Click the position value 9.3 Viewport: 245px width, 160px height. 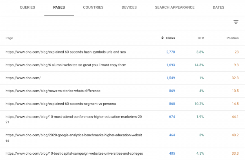pyautogui.click(x=236, y=65)
